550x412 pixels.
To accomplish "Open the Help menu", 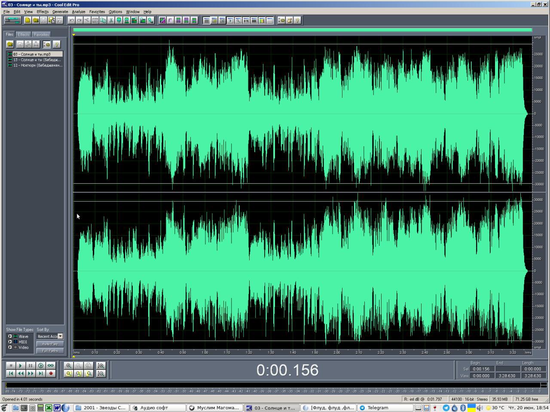I will tap(147, 12).
